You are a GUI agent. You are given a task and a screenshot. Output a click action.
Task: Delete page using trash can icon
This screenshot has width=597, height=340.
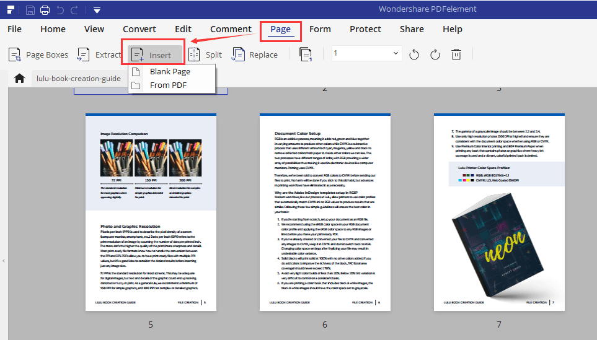click(x=456, y=54)
